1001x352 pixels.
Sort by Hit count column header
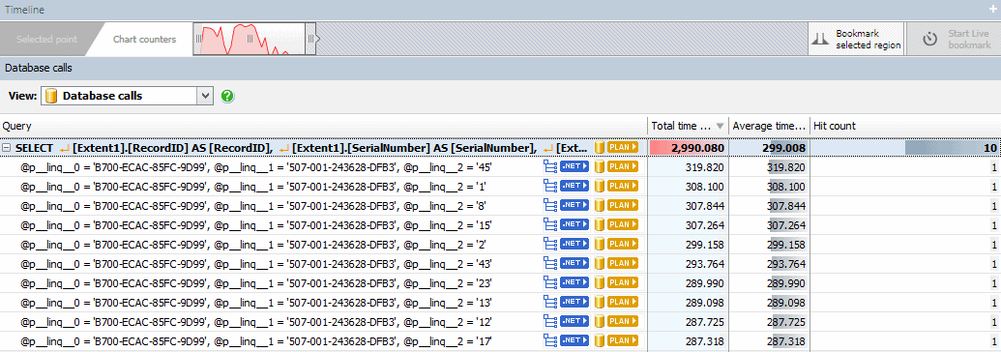(905, 126)
